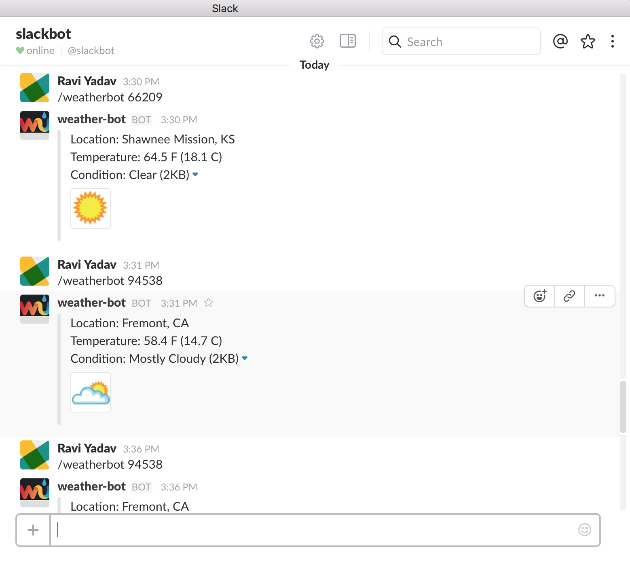Select text '/weatherbot 66209'
630x564 pixels.
tap(110, 97)
